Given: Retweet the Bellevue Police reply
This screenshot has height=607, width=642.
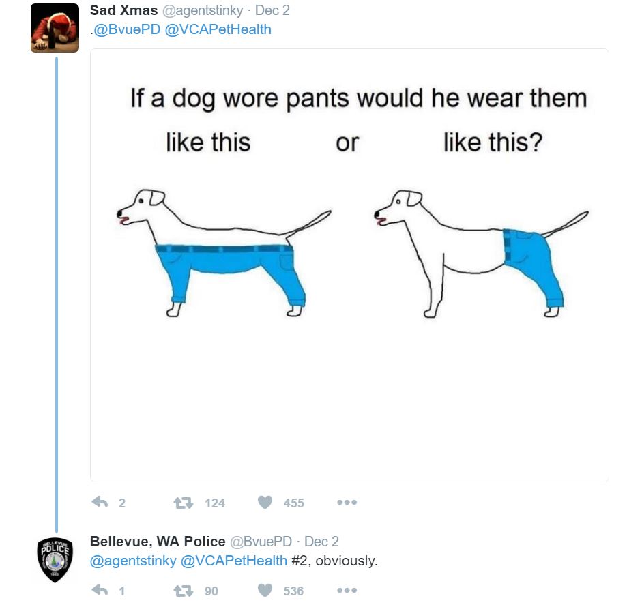Looking at the screenshot, I should coord(184,590).
